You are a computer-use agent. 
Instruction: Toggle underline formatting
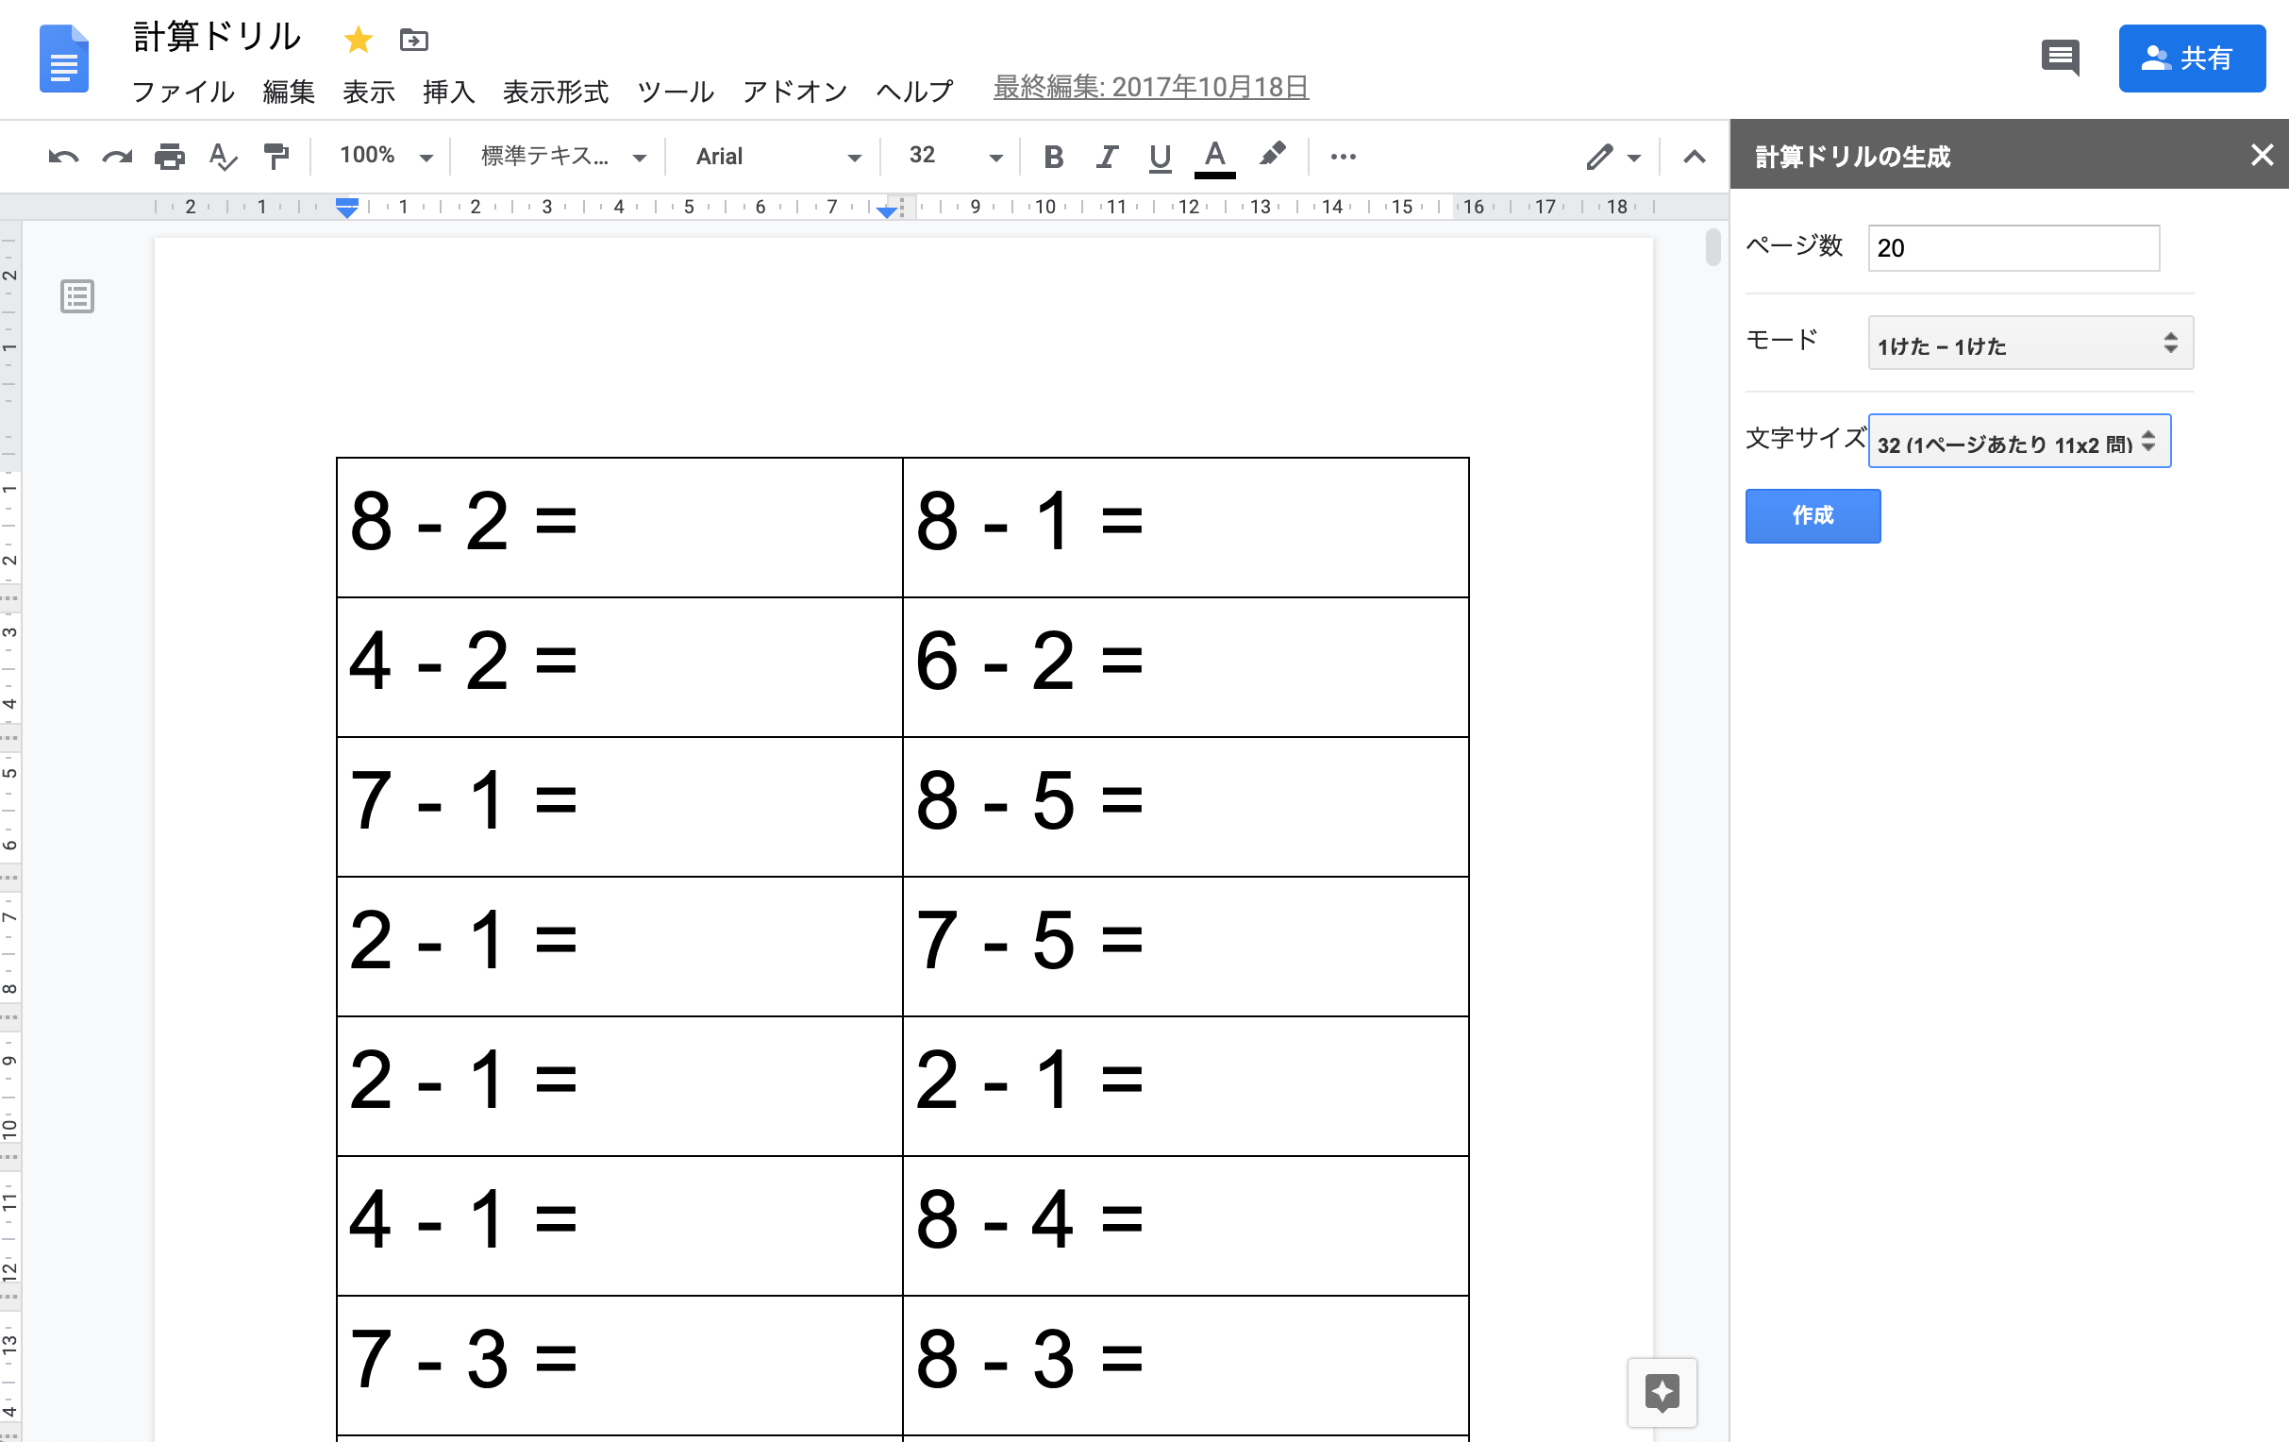point(1159,157)
